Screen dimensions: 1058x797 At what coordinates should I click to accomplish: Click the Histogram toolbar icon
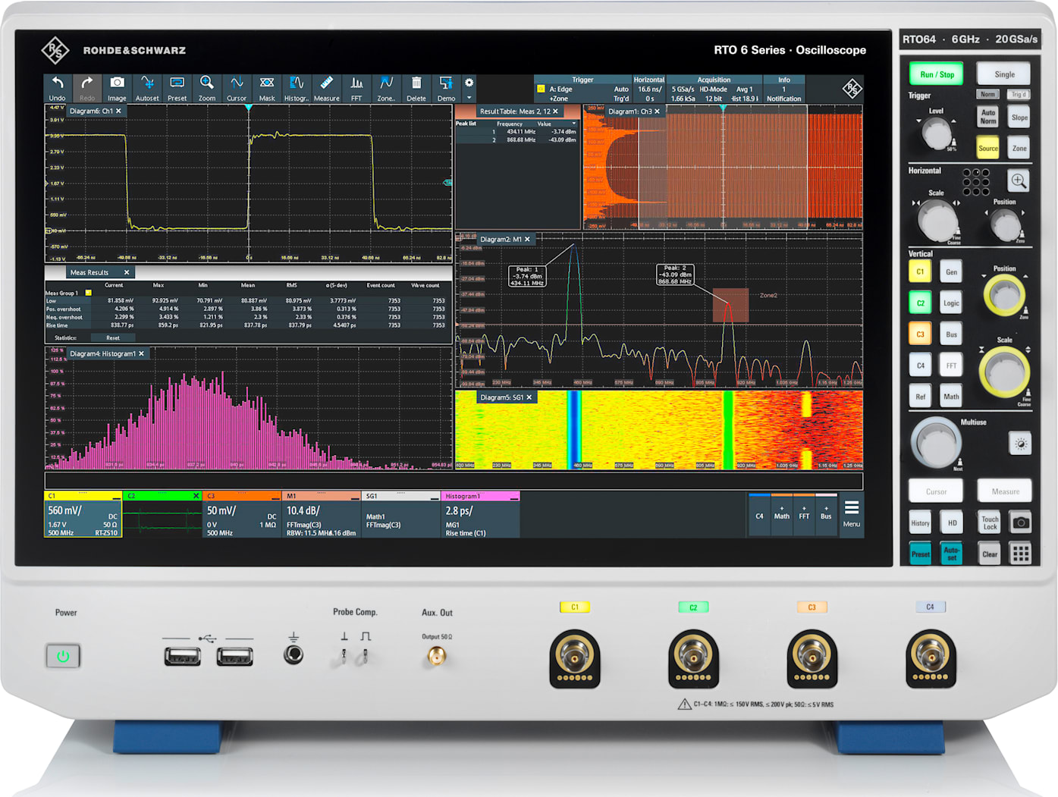coord(296,87)
